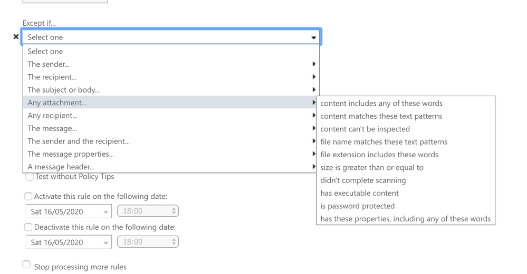Screen dimensions: 527x274
Task: Select Test without Policy Tips radio button
Action: (x=30, y=177)
